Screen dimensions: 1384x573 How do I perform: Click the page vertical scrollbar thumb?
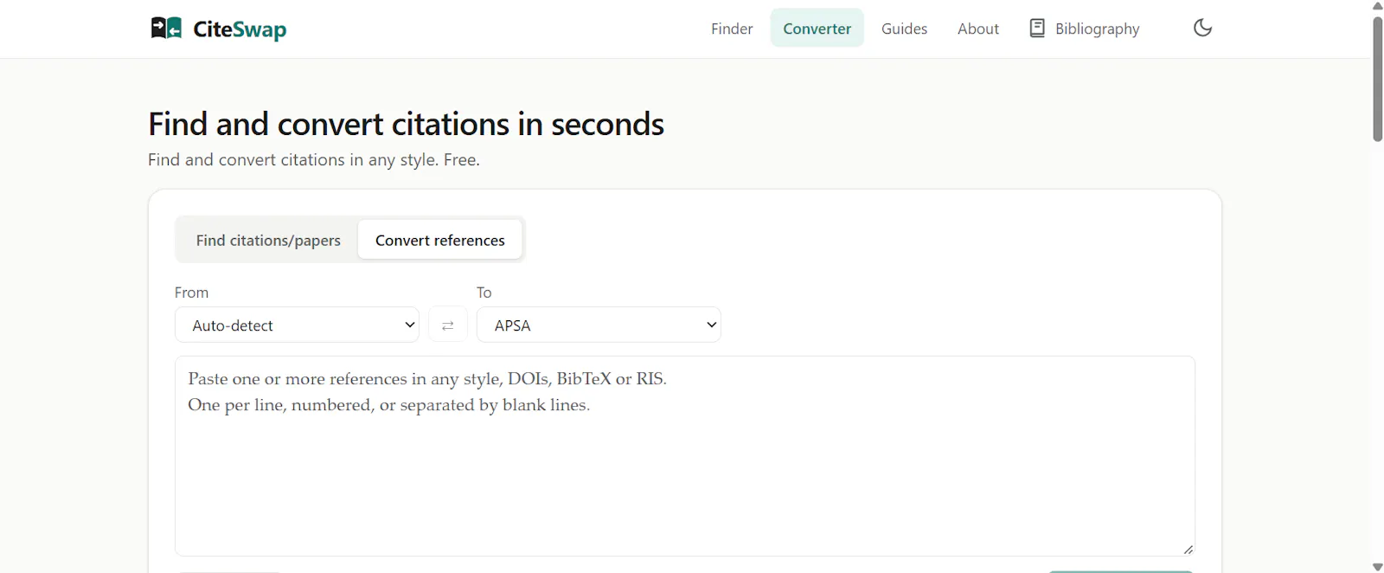[x=1377, y=79]
